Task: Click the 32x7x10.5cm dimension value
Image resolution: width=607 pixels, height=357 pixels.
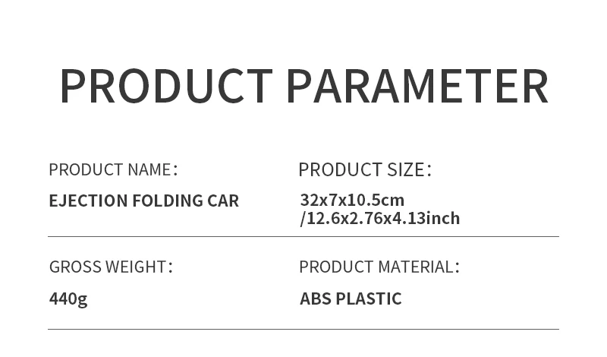Action: point(352,201)
